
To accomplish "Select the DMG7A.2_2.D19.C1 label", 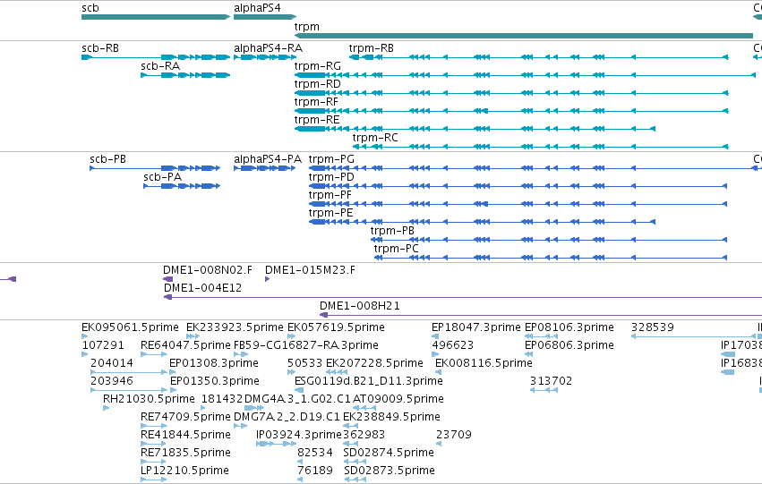I will point(287,418).
